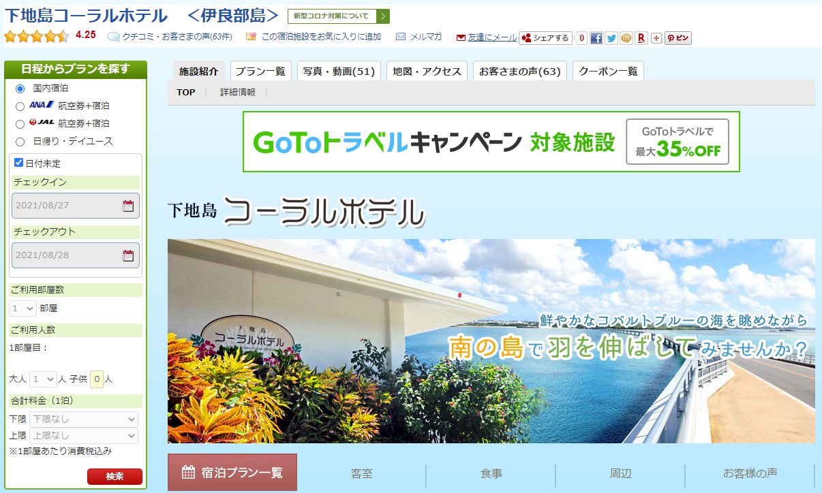
Task: Click the red 検索 search button
Action: tap(115, 477)
